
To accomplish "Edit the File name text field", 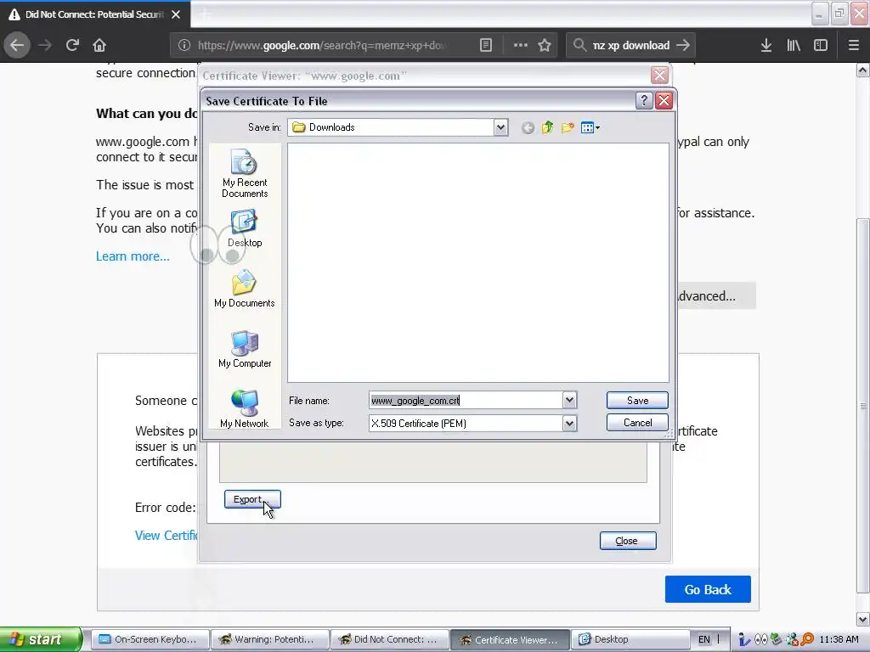I will [x=466, y=401].
